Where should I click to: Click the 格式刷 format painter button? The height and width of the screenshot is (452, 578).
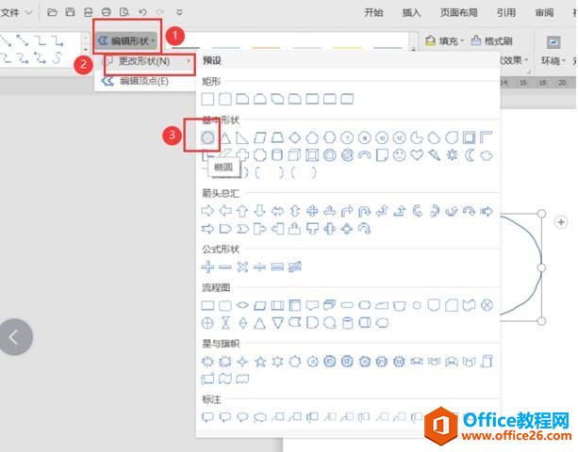coord(492,40)
